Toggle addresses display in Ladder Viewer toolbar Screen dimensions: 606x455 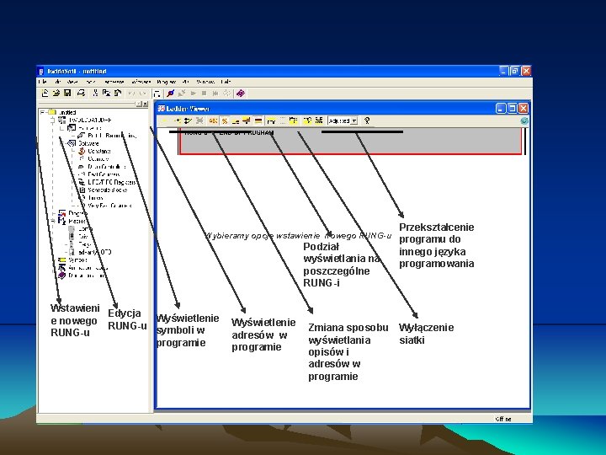click(x=224, y=120)
